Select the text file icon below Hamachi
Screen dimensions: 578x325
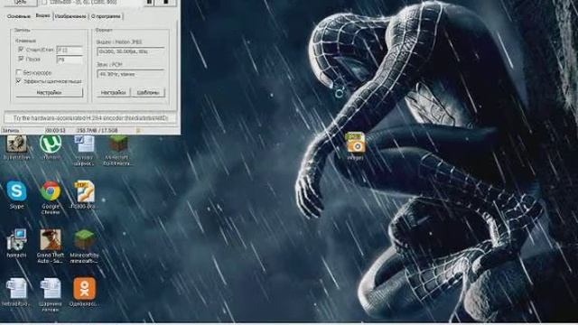point(16,292)
